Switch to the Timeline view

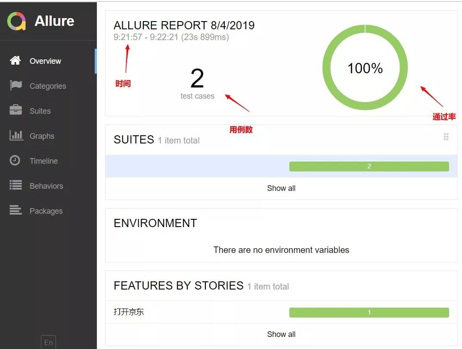[48, 161]
